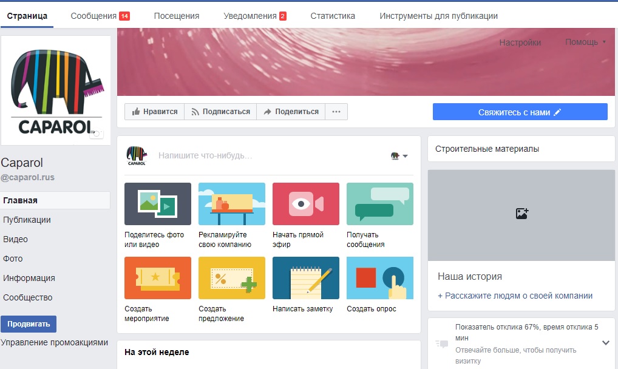618x369 pixels.
Task: Click Строительные материалы category
Action: [487, 149]
